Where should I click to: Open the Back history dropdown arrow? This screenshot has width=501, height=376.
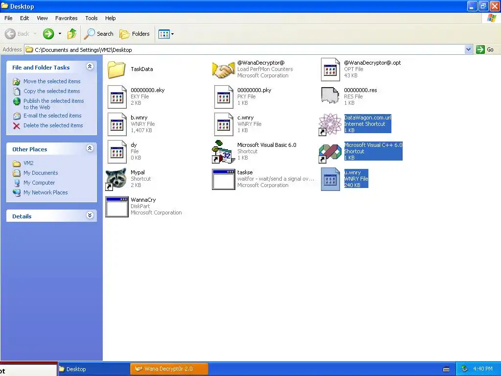click(x=35, y=34)
